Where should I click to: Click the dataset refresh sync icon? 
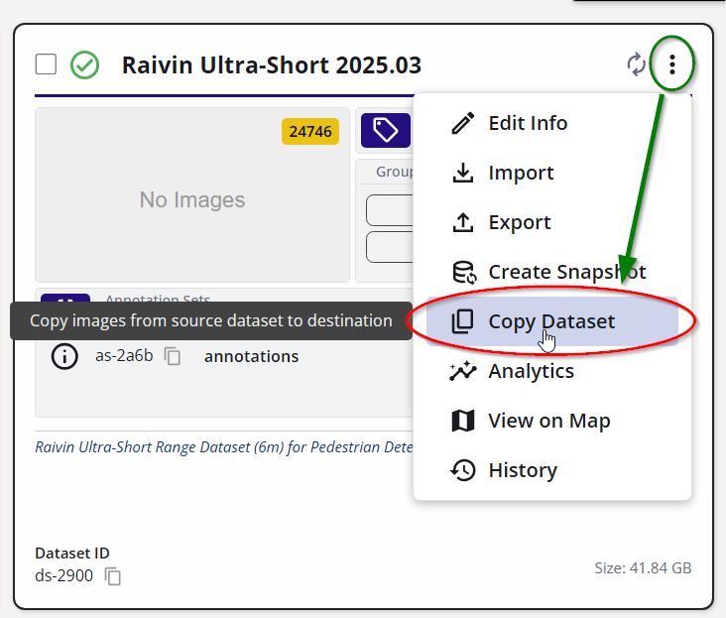tap(636, 64)
